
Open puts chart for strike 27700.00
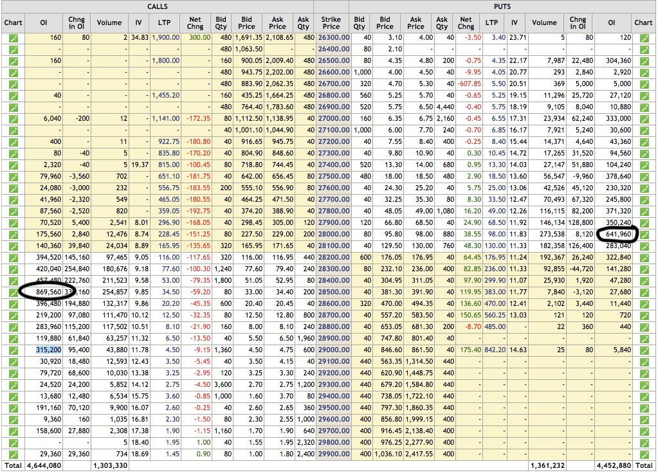[644, 201]
